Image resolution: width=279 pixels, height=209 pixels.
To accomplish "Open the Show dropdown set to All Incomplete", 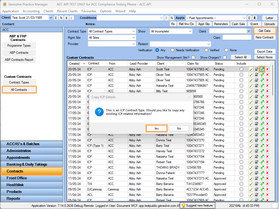I will click(x=171, y=31).
